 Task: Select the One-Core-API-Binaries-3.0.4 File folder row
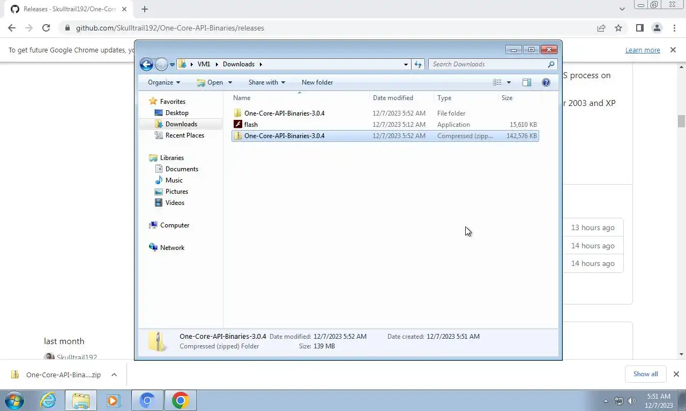(x=385, y=113)
